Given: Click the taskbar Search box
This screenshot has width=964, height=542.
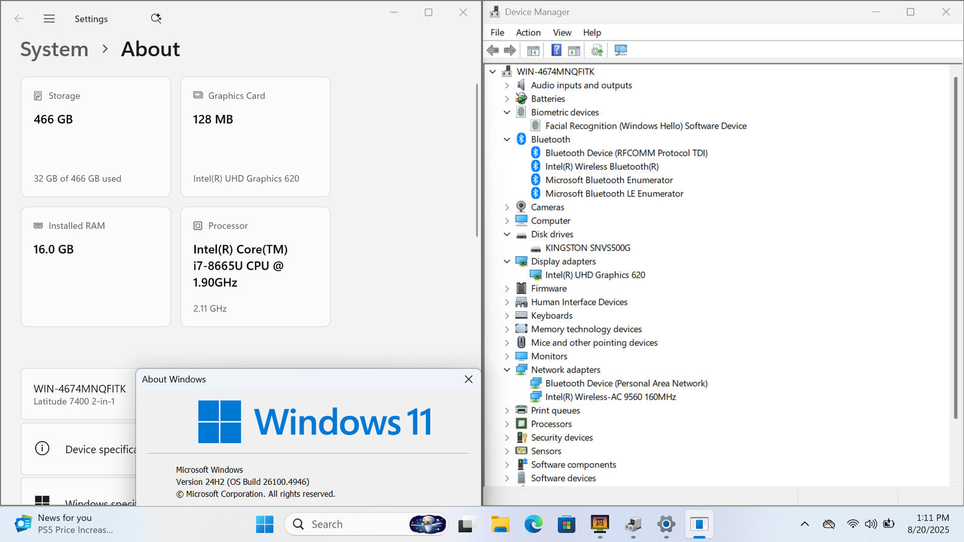Looking at the screenshot, I should click(x=366, y=524).
